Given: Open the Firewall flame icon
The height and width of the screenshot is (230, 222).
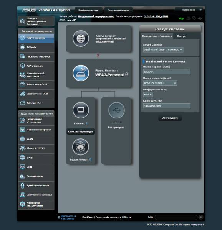Looking at the screenshot, I should [23, 176].
